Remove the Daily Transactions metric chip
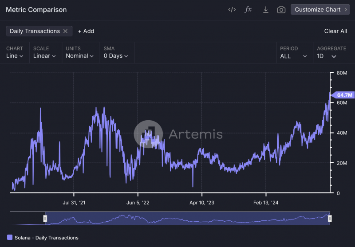355x247 pixels. (x=65, y=31)
